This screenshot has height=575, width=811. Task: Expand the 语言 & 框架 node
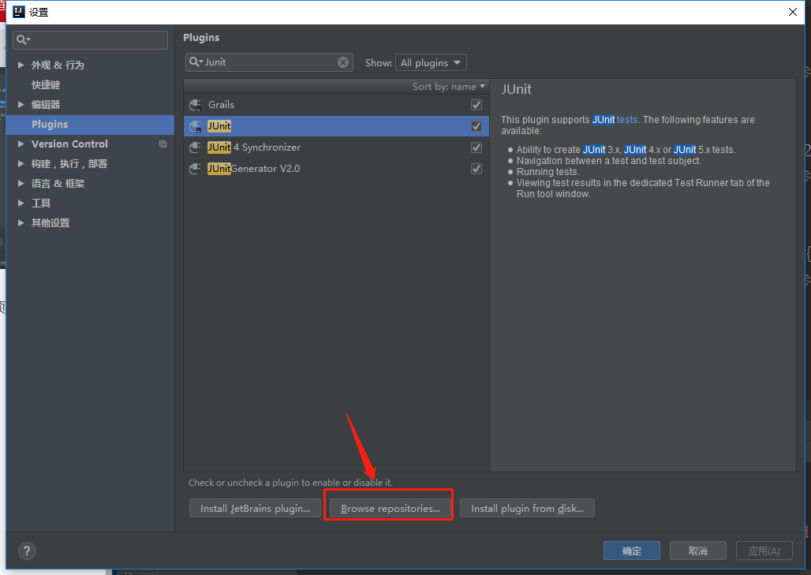(x=21, y=183)
